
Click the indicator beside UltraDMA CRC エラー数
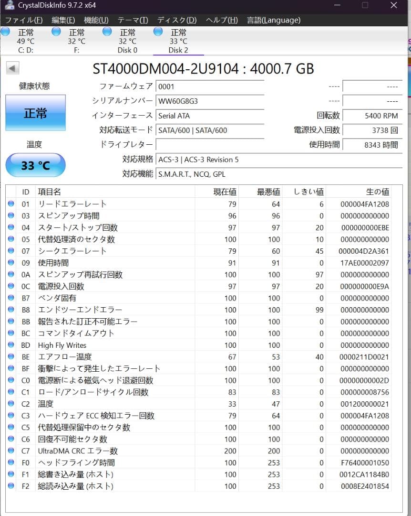[x=11, y=451]
